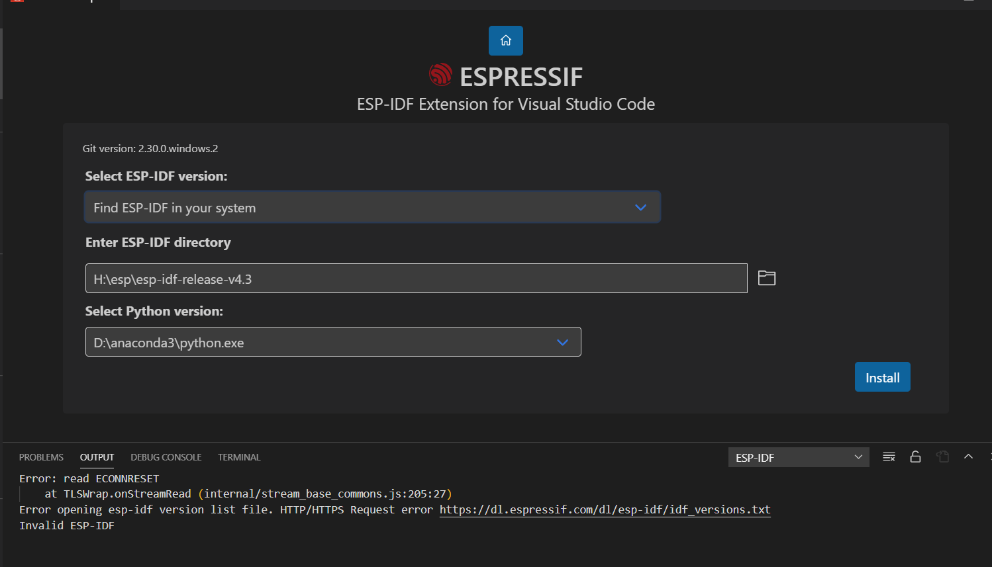Select the OUTPUT tab
This screenshot has width=992, height=567.
(97, 457)
